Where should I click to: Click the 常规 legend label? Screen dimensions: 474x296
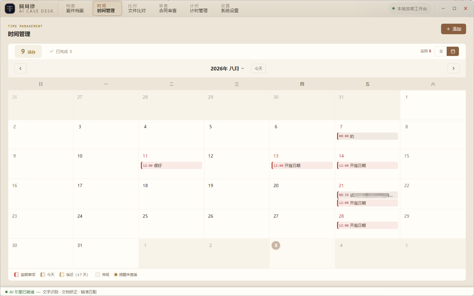pos(105,275)
